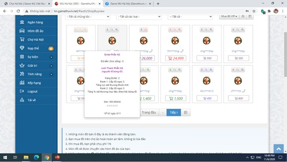
Task: Click the scroll-to-top arrow button
Action: point(278,149)
